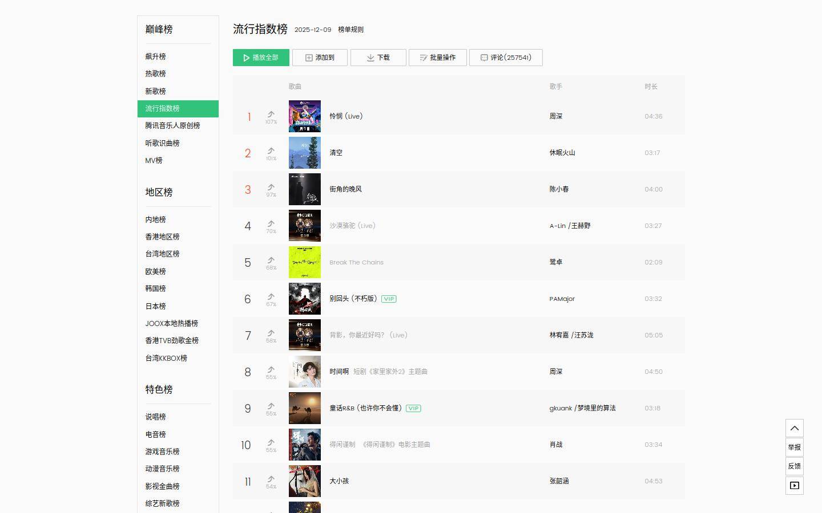
Task: Switch to the 飙升榜 chart
Action: 155,56
